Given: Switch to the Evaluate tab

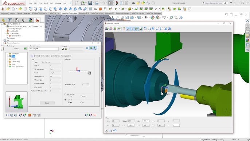Looking at the screenshot, I should [x=27, y=13].
